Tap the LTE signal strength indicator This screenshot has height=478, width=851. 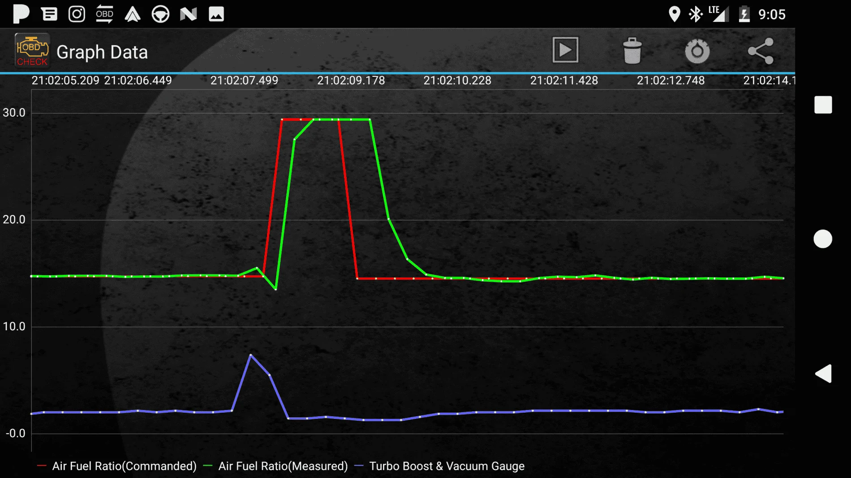coord(718,14)
